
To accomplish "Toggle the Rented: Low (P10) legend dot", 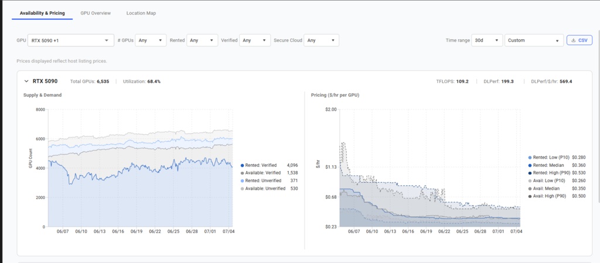I will click(530, 158).
